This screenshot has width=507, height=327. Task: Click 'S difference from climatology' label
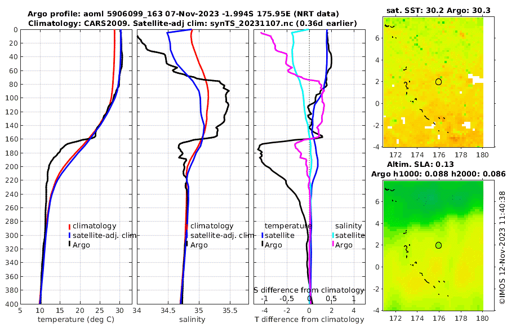[309, 290]
